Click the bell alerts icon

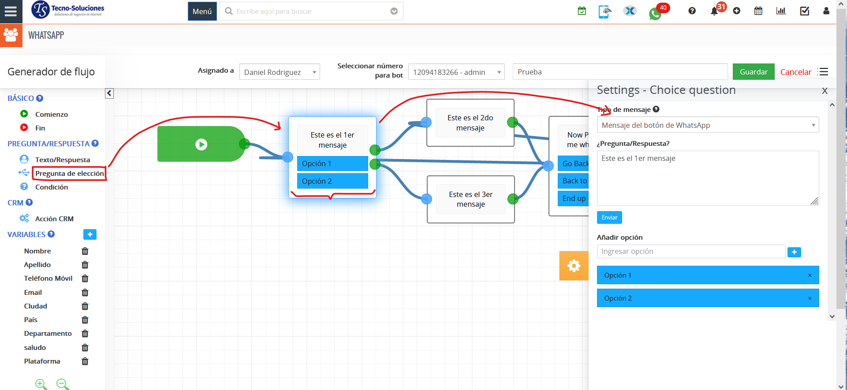(x=714, y=11)
